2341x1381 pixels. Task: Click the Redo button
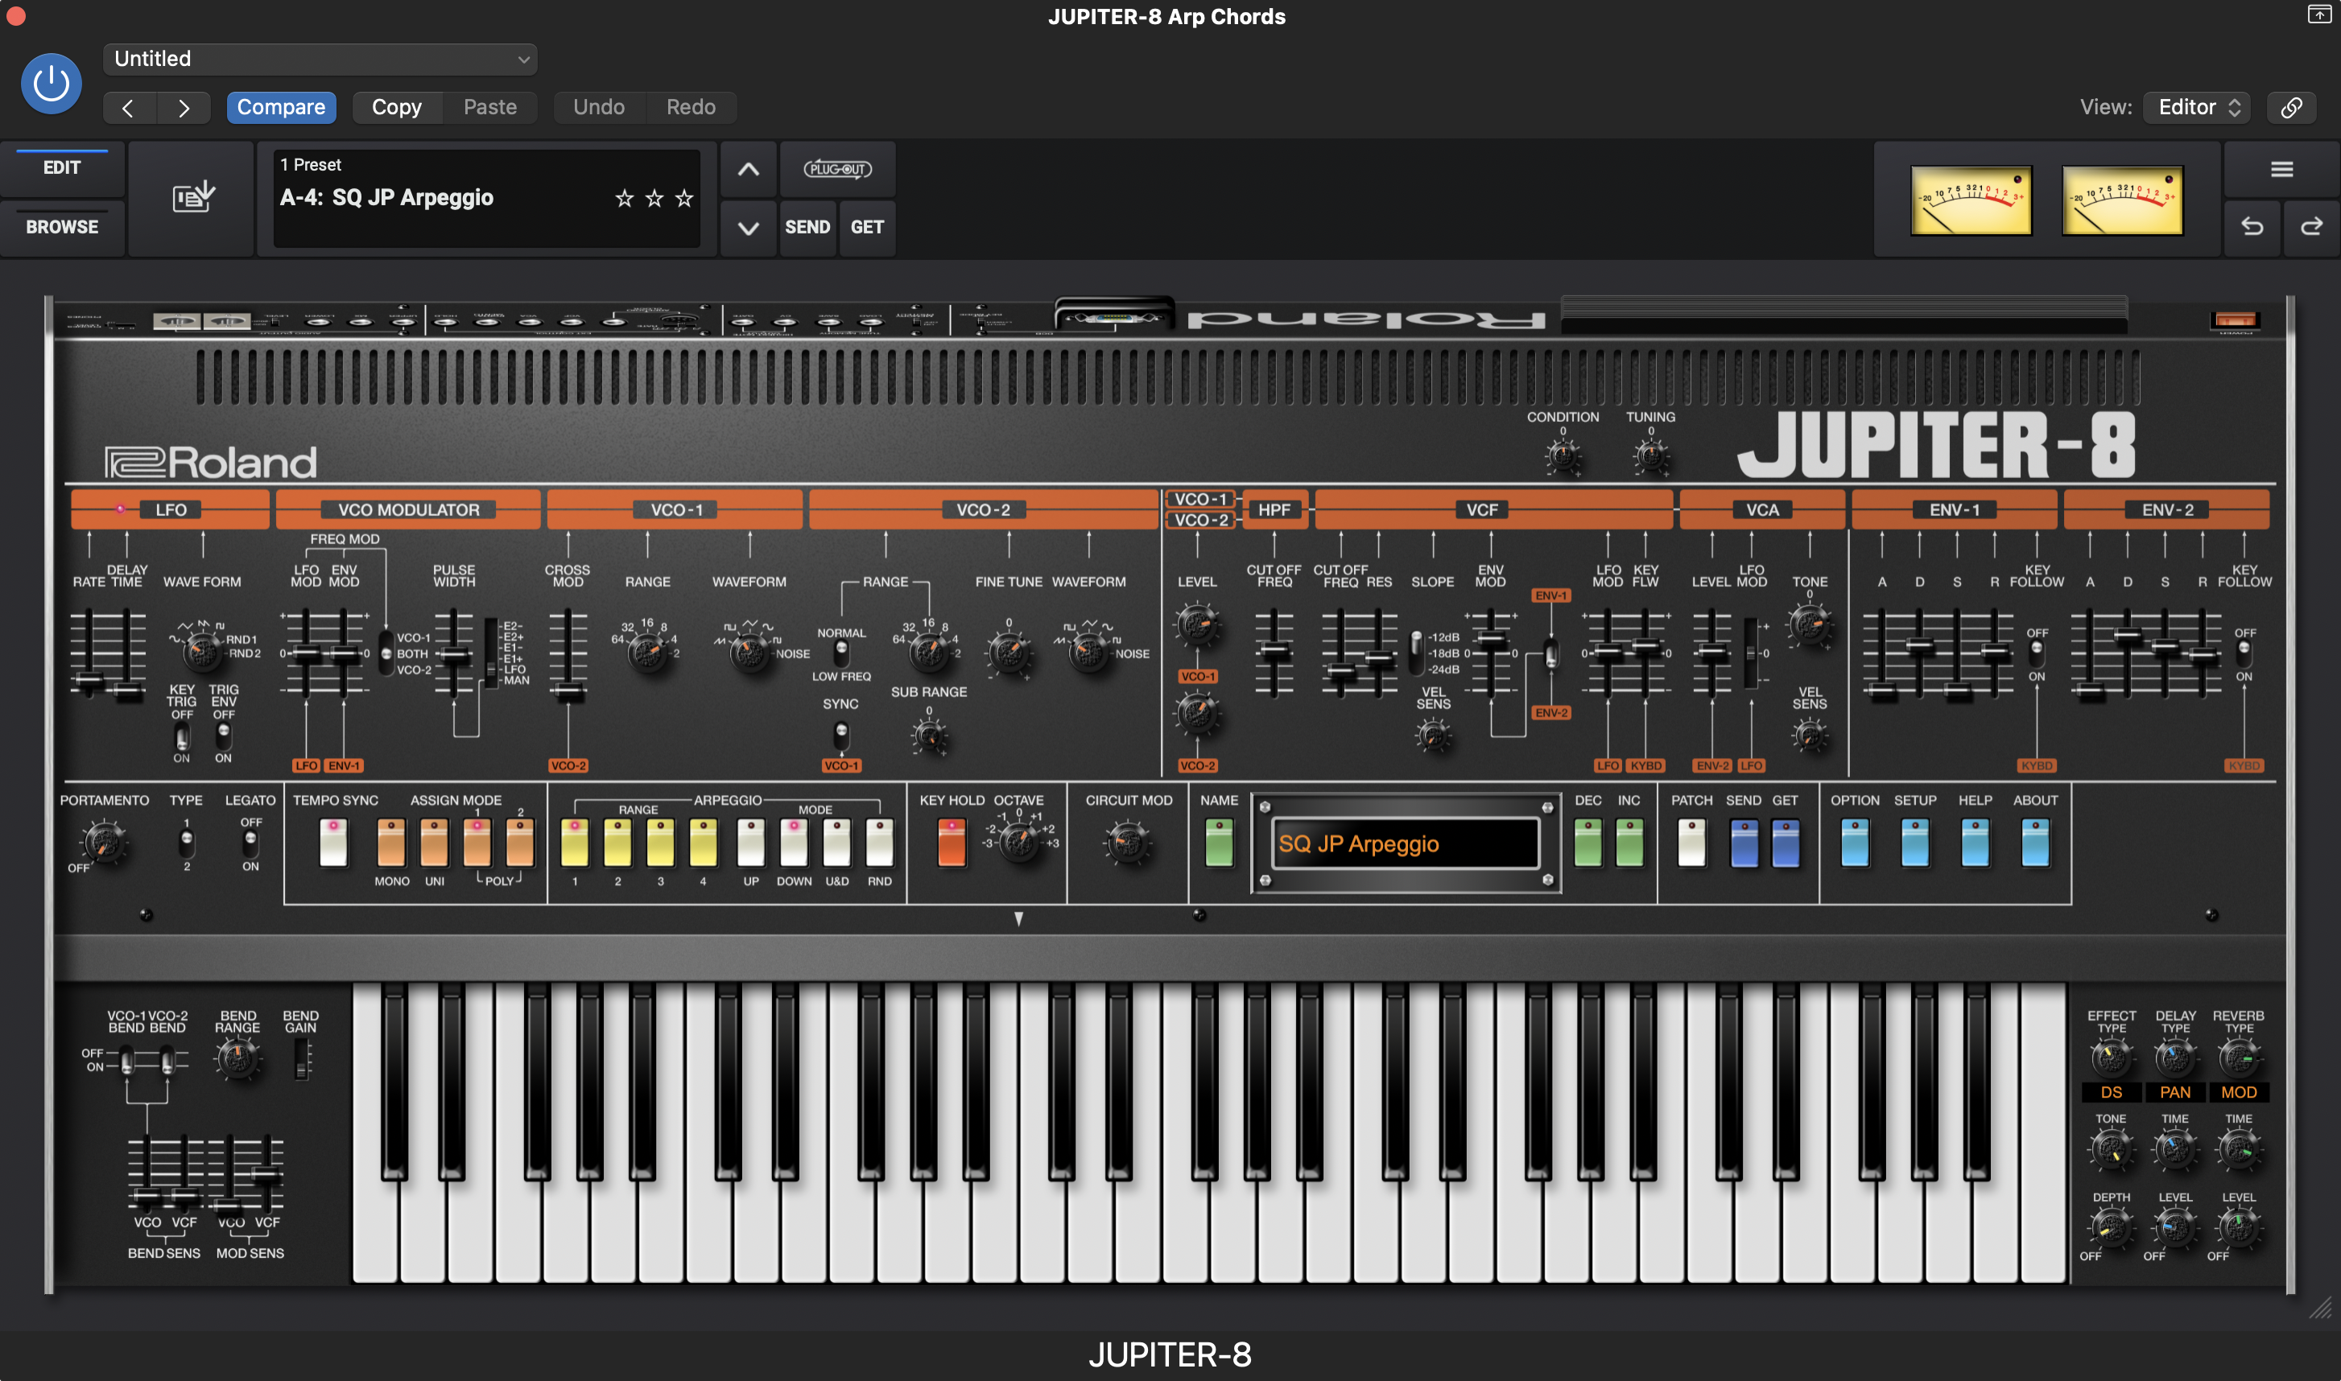tap(691, 107)
